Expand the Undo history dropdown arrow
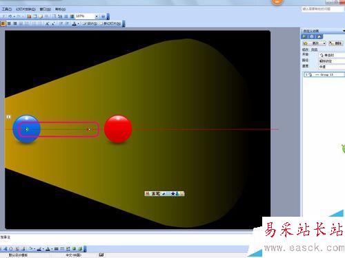Screen dimensions: 345x258 pos(14,17)
